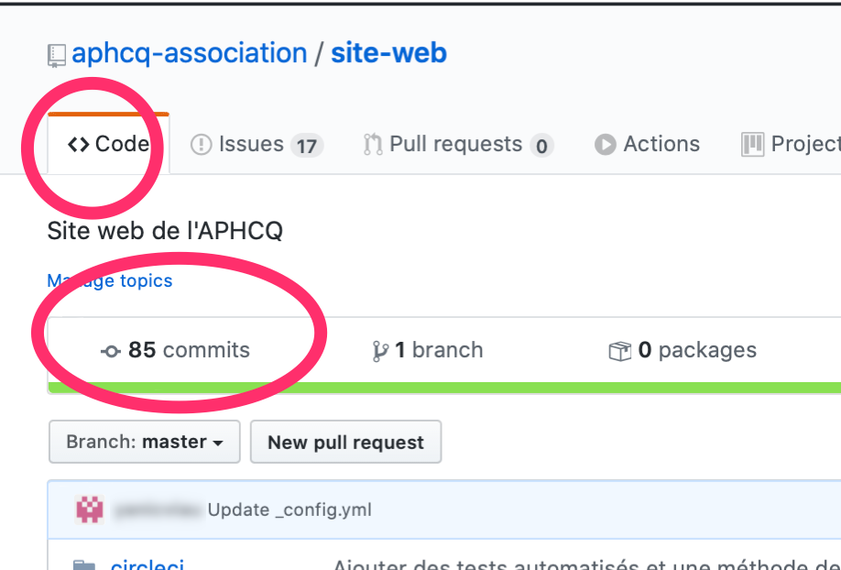Click the Issues count badge showing 17
Screen dimensions: 841x570
tap(306, 146)
